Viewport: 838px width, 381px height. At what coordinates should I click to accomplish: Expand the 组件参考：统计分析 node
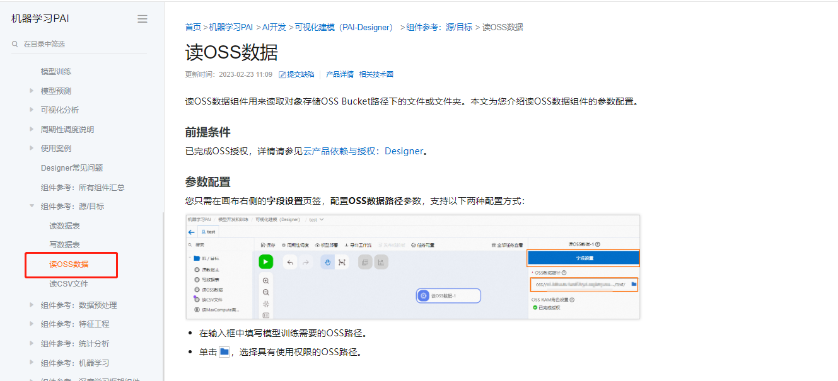[32, 343]
